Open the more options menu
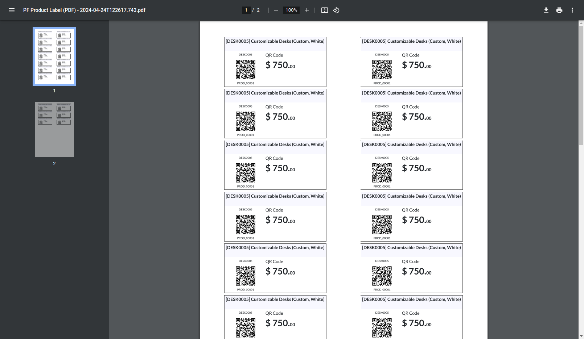This screenshot has width=584, height=339. point(572,10)
